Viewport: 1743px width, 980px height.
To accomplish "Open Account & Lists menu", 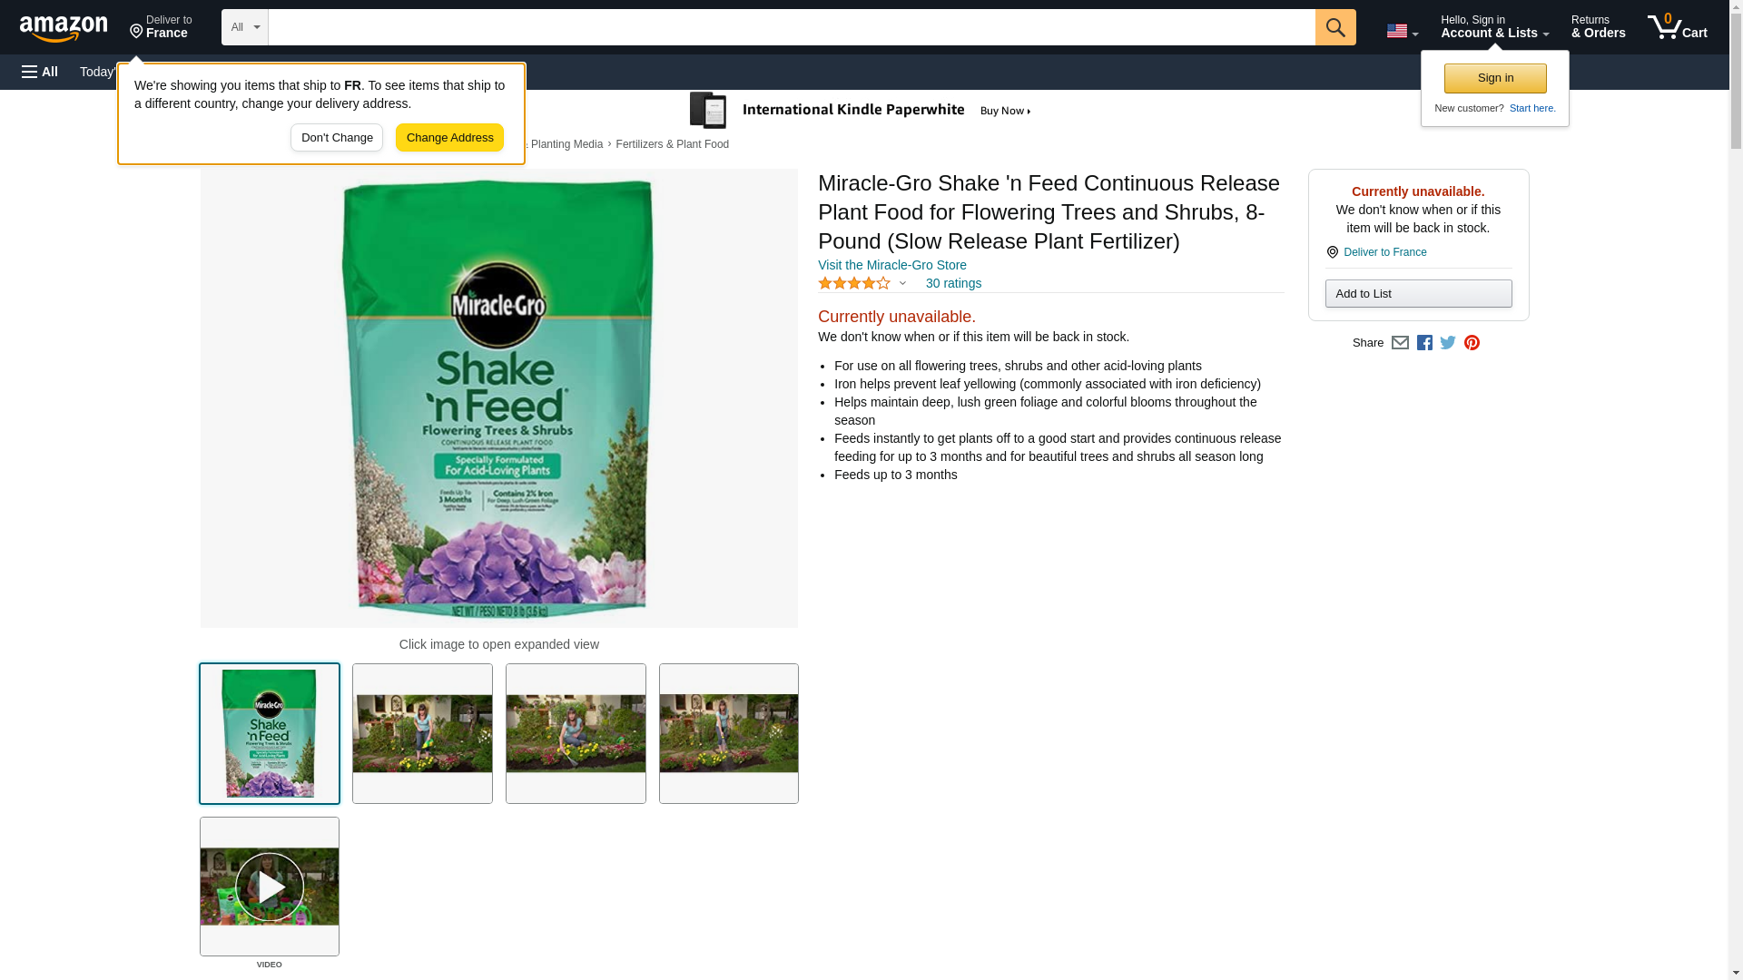I will (1494, 27).
